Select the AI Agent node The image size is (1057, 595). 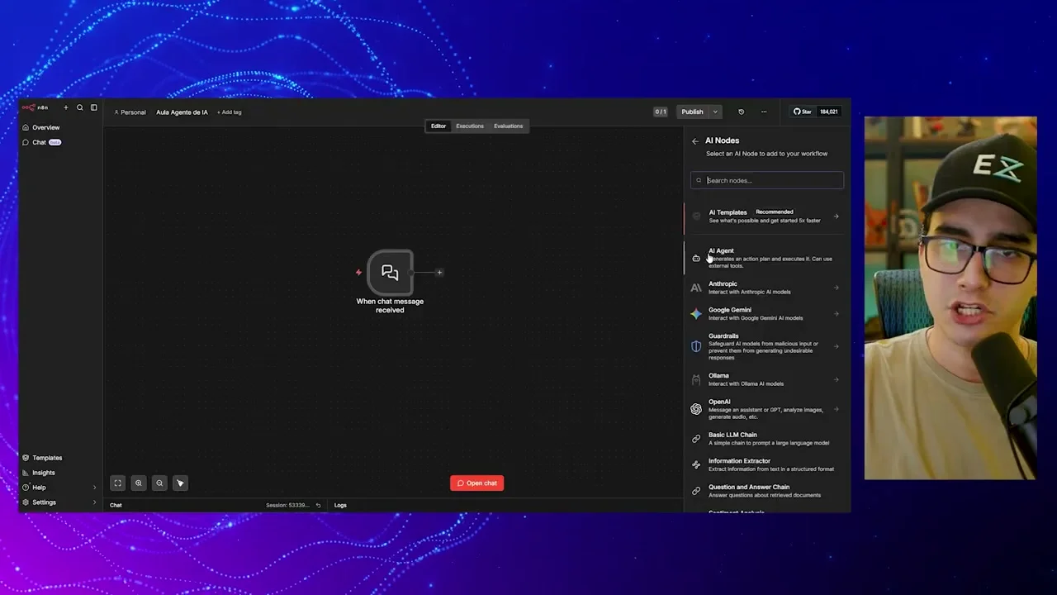click(x=767, y=258)
